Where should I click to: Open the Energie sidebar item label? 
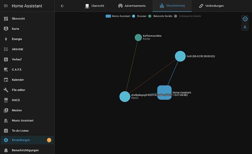[17, 39]
